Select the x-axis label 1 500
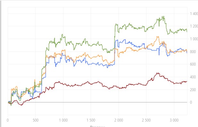Screen dimensions: 198x127 point(91,120)
